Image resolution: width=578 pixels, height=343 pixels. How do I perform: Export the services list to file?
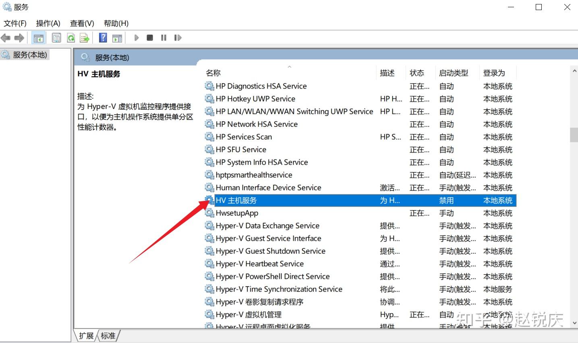84,37
